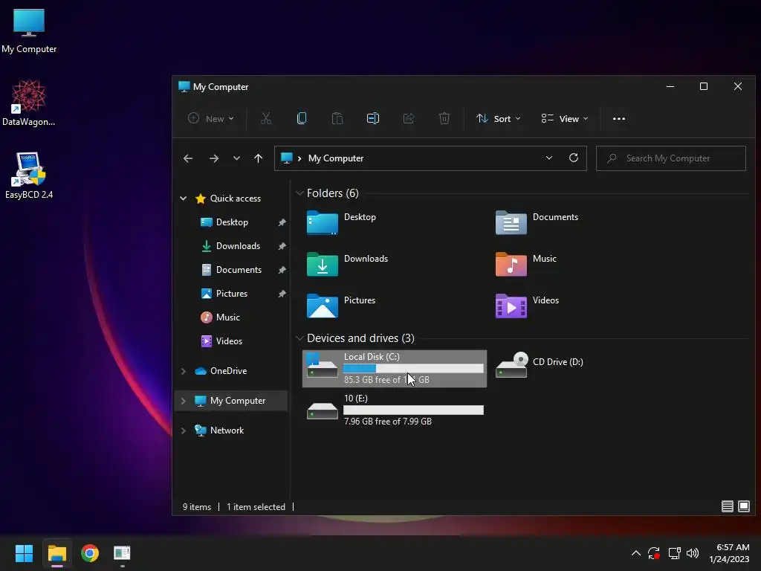Click the update sync icon in system tray

654,553
